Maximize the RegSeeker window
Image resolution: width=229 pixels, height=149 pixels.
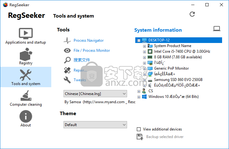pyautogui.click(x=207, y=5)
